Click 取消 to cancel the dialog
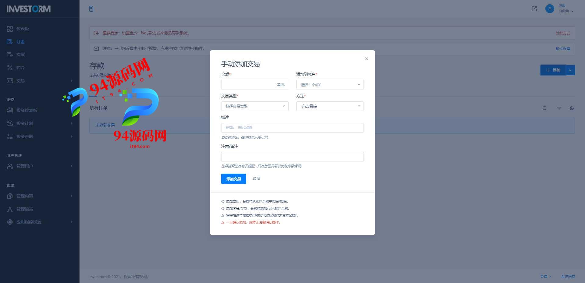This screenshot has height=283, width=585. pyautogui.click(x=257, y=179)
